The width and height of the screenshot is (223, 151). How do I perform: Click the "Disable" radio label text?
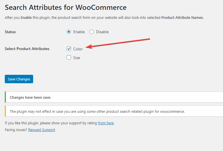point(102,32)
